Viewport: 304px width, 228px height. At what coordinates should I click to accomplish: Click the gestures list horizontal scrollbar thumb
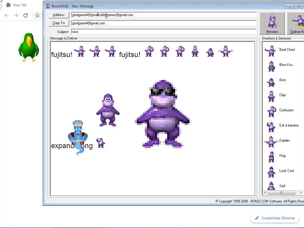[281, 192]
